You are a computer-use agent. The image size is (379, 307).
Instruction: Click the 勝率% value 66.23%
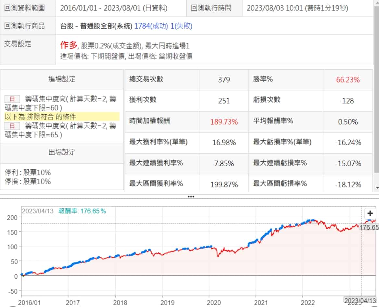(x=348, y=80)
